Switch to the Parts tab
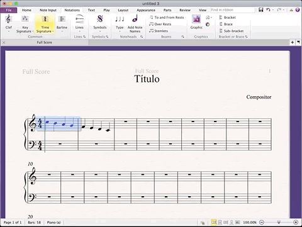This screenshot has height=227, width=302. pos(167,10)
